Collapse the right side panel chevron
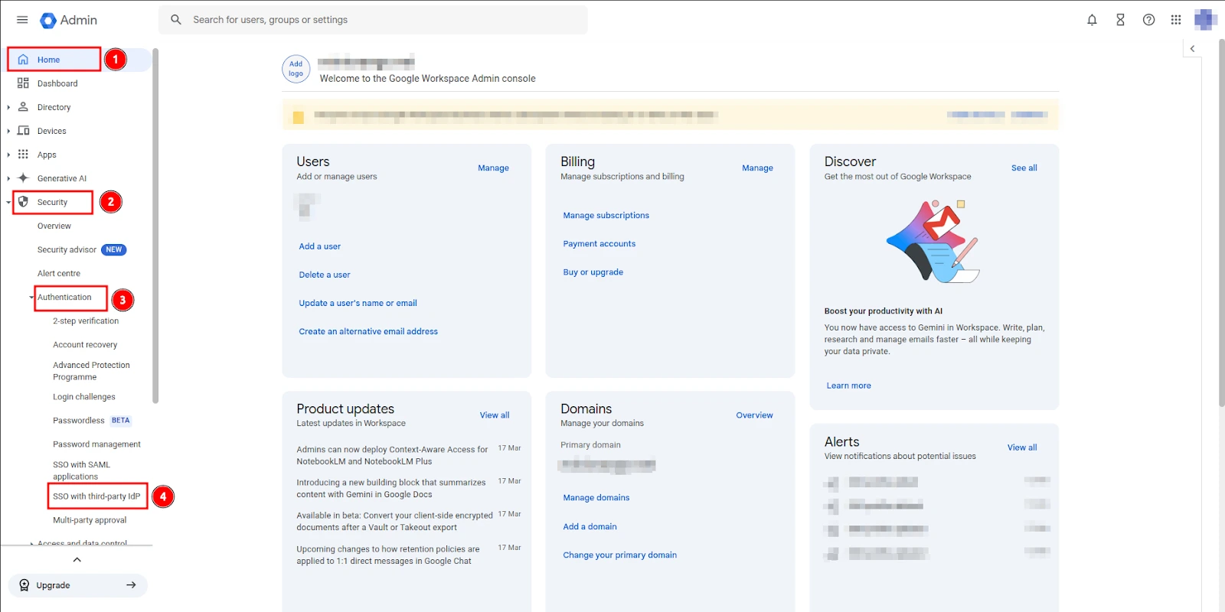Screen dimensions: 1225x612 tap(1192, 48)
